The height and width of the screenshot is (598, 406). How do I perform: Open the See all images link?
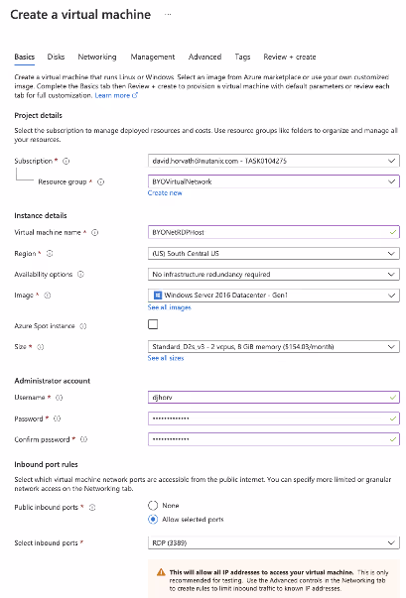coord(170,307)
